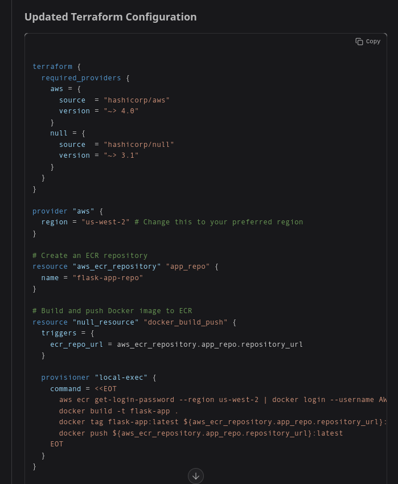Click the "aws_ecr_repository" resource type
Image resolution: width=398 pixels, height=484 pixels.
pos(117,266)
